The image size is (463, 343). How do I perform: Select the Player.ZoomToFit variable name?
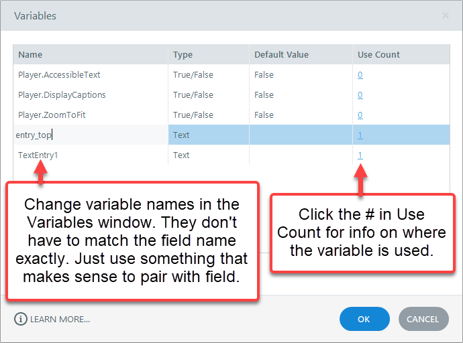click(52, 115)
